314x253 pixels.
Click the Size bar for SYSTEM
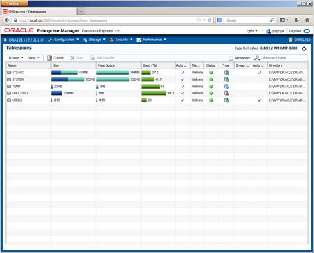(x=68, y=79)
